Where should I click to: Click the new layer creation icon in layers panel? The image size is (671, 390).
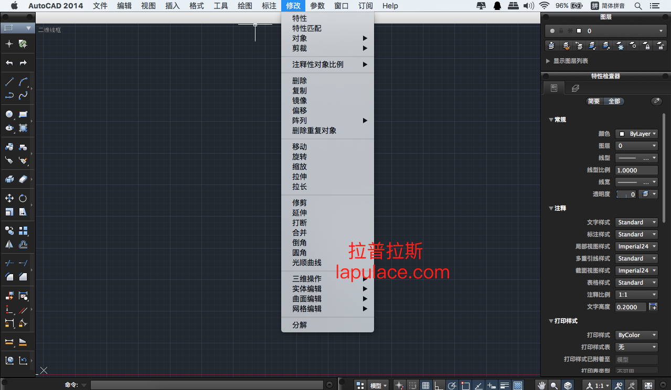click(x=551, y=46)
